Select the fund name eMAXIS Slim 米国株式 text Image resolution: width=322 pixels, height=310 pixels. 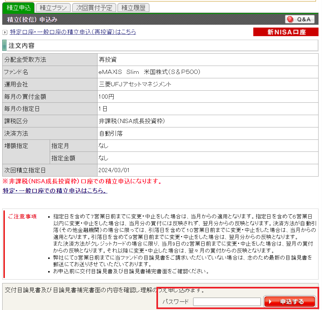tap(149, 72)
